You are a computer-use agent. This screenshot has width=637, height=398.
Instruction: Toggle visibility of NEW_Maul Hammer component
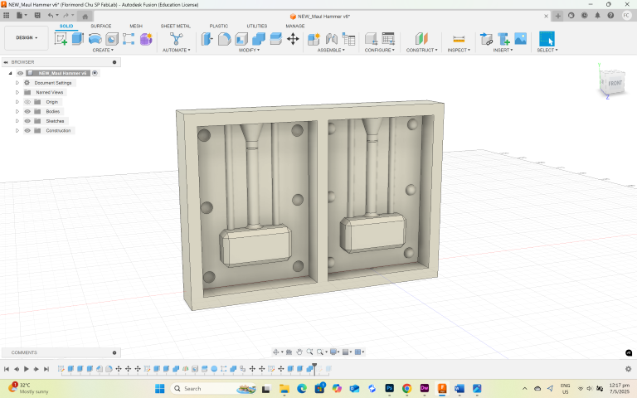click(20, 73)
